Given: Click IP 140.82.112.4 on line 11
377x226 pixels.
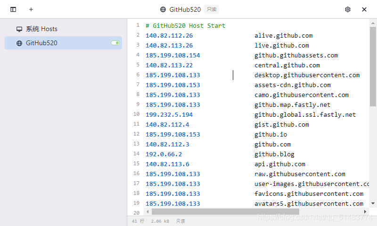Looking at the screenshot, I should pos(167,124).
